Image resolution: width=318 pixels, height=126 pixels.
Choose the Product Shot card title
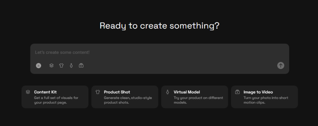click(117, 92)
